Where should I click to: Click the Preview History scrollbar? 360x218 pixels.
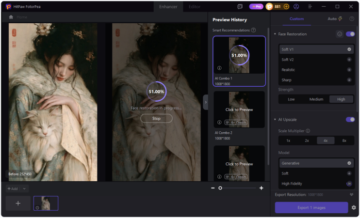[x=268, y=96]
